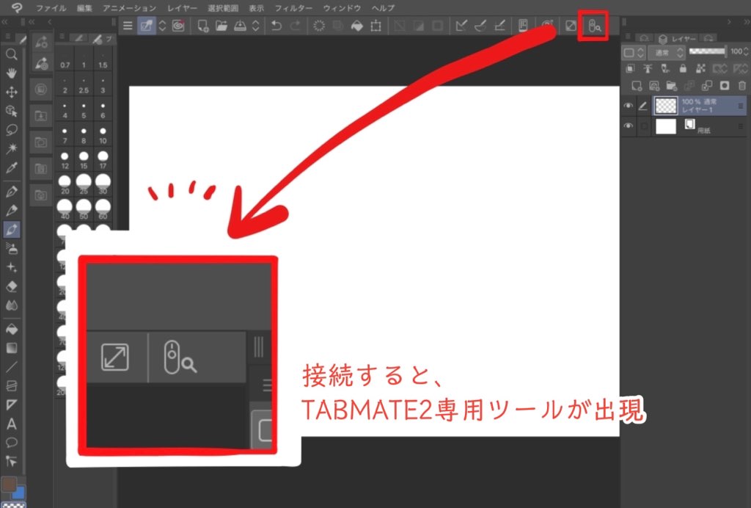Image resolution: width=751 pixels, height=508 pixels.
Task: Select the Eraser tool
Action: [12, 286]
